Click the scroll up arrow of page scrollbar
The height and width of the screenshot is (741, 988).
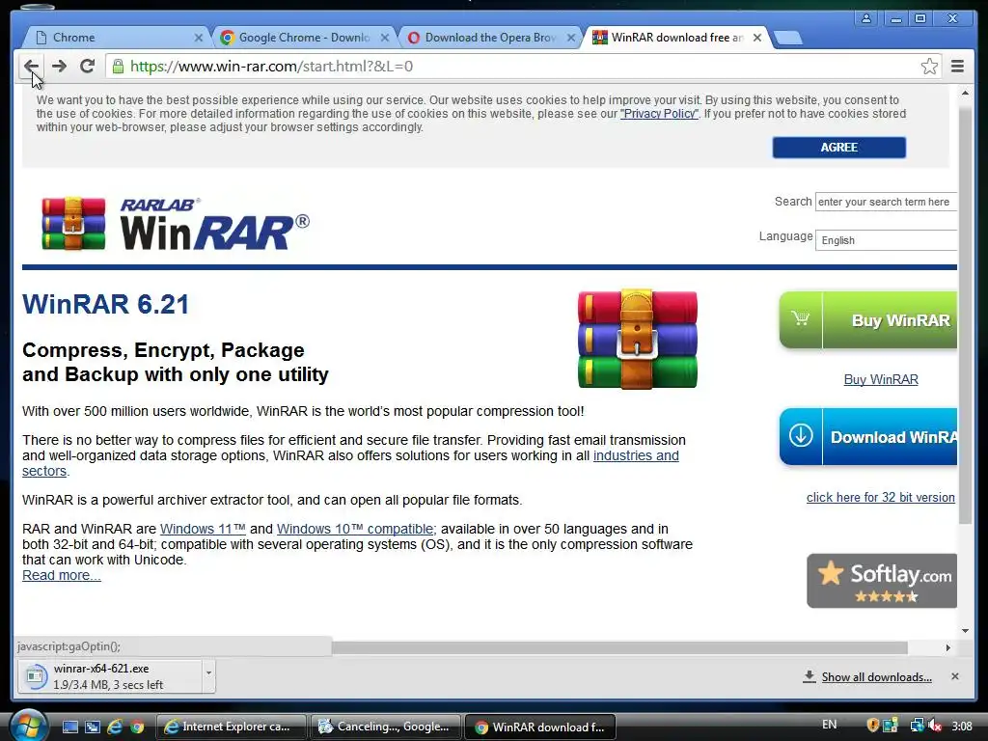(x=965, y=94)
